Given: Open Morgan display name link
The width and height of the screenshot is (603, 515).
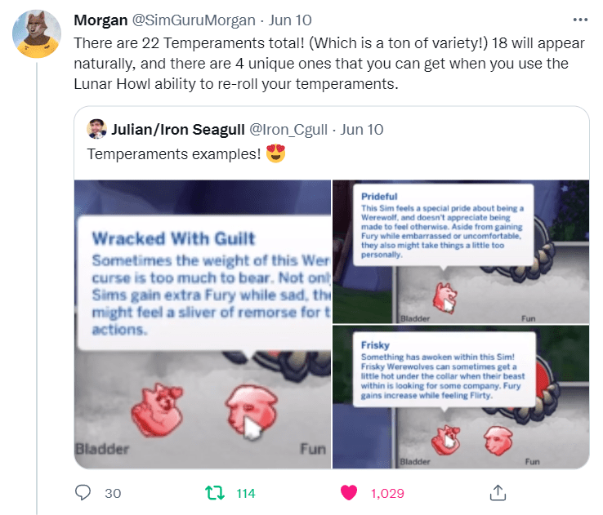Looking at the screenshot, I should point(100,20).
